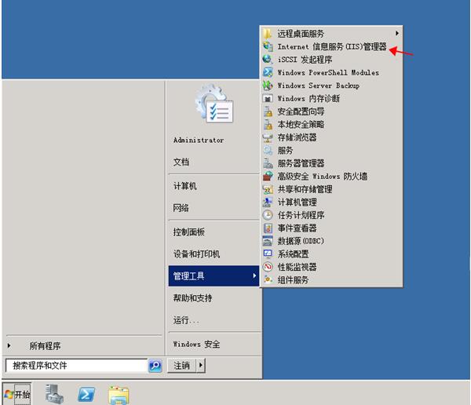Expand 所有程序 program list

45,345
